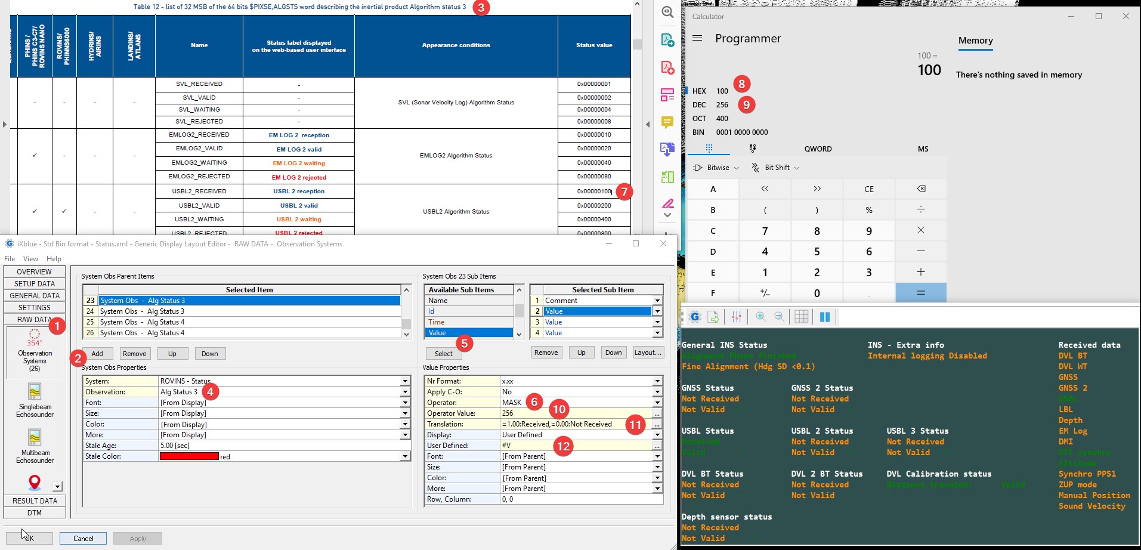Switch to calculator bit toggling keypad
This screenshot has height=550, width=1141.
tap(752, 149)
